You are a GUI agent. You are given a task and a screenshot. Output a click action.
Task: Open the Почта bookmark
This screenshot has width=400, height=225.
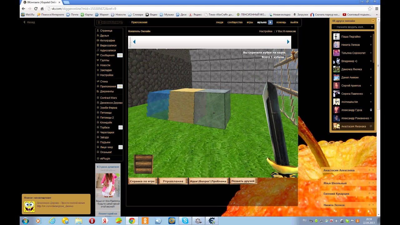pos(72,14)
